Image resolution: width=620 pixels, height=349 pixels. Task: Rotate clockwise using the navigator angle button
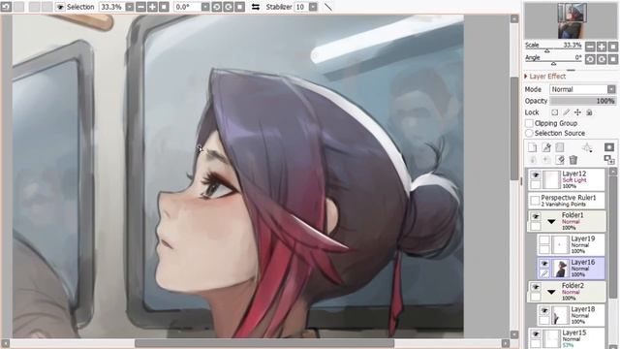[x=602, y=59]
